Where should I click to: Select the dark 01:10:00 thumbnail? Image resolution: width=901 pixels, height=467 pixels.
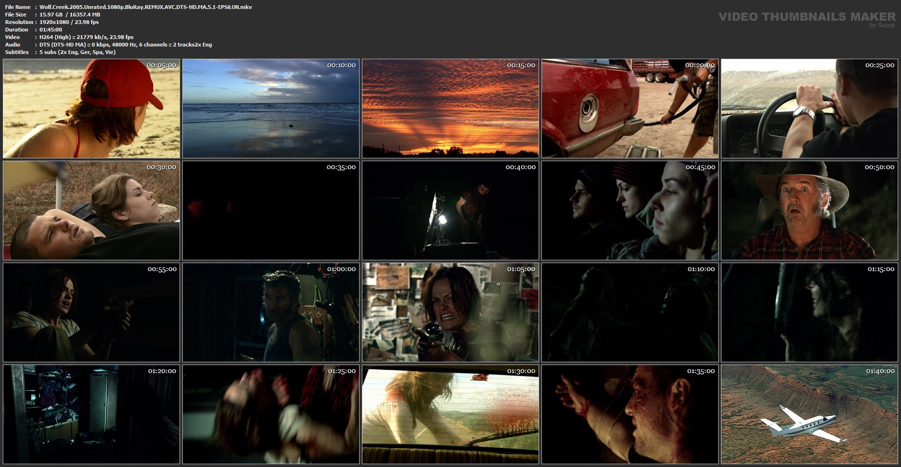(x=630, y=312)
